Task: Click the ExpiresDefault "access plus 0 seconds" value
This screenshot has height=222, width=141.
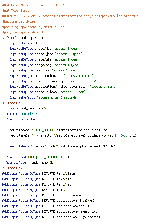Action: (x=57, y=97)
